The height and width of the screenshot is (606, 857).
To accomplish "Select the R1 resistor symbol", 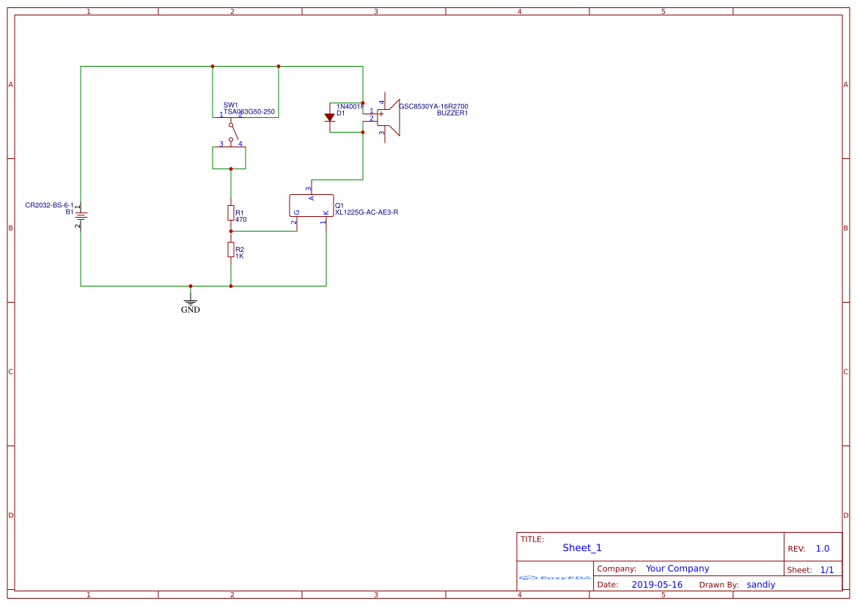I will point(230,214).
